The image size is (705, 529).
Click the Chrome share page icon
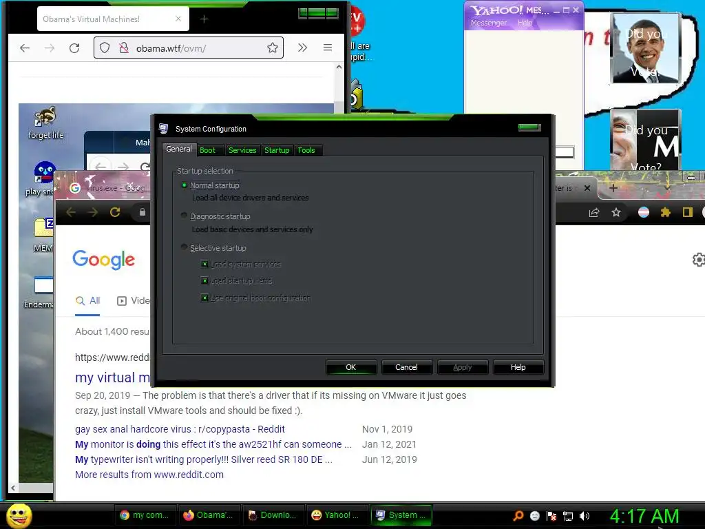594,212
